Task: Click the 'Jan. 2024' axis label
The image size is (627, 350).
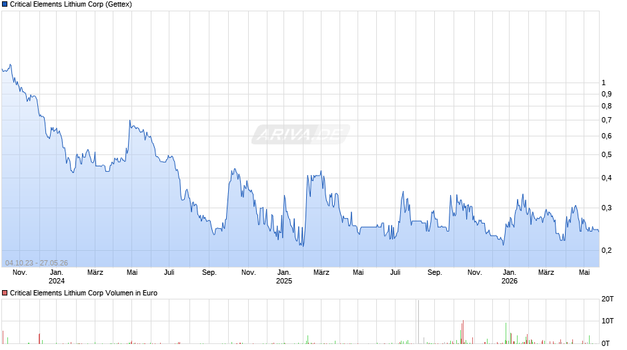Action: tap(57, 277)
